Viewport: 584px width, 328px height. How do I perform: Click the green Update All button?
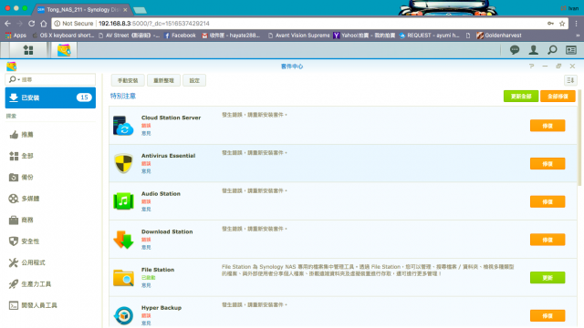pyautogui.click(x=521, y=97)
